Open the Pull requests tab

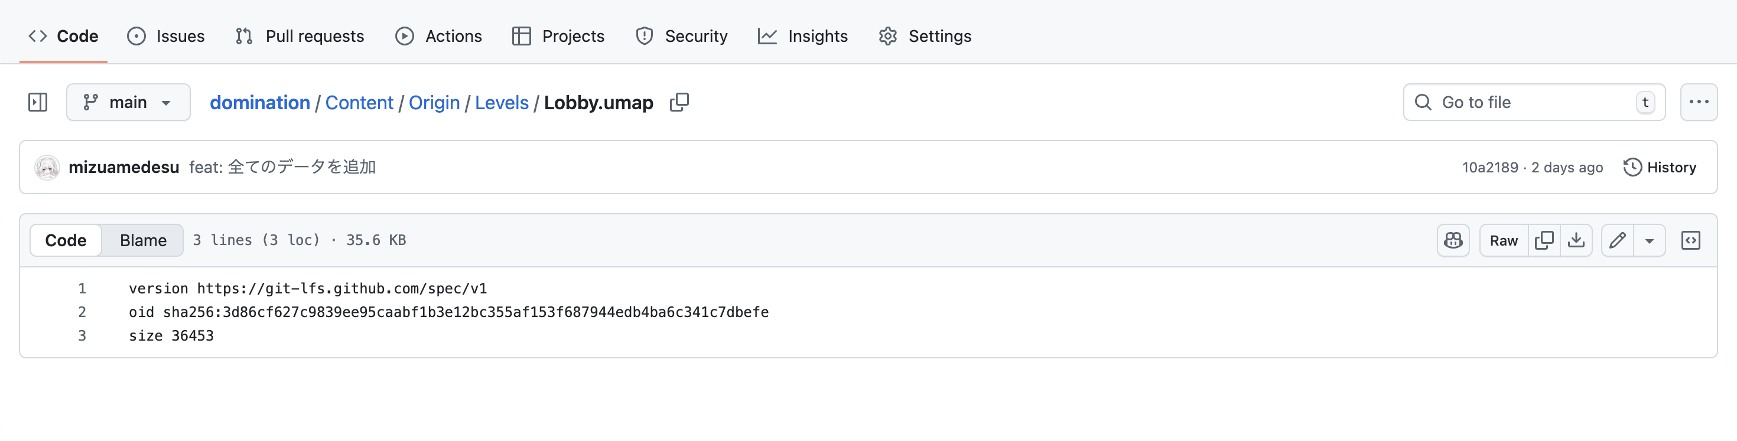coord(300,37)
